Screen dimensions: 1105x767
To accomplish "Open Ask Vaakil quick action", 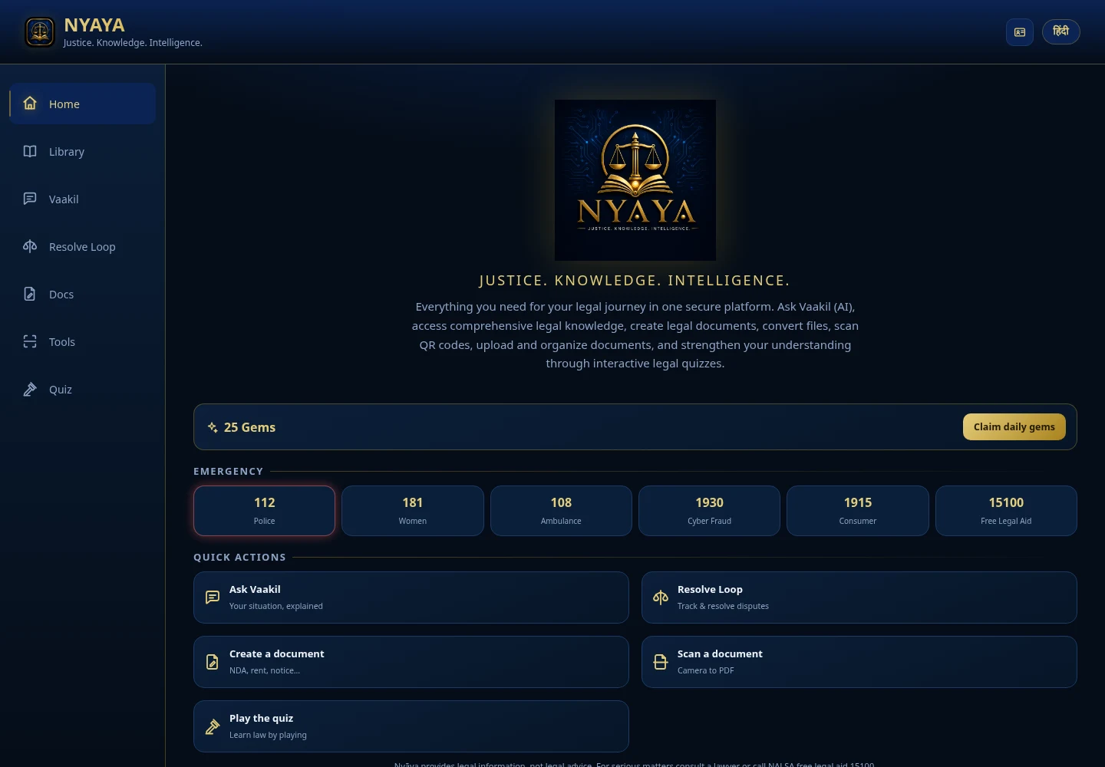I will [411, 597].
